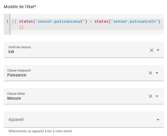Screen dimensions: 167x136
Task: Open the Appareil dropdown arrow
Action: click(158, 120)
